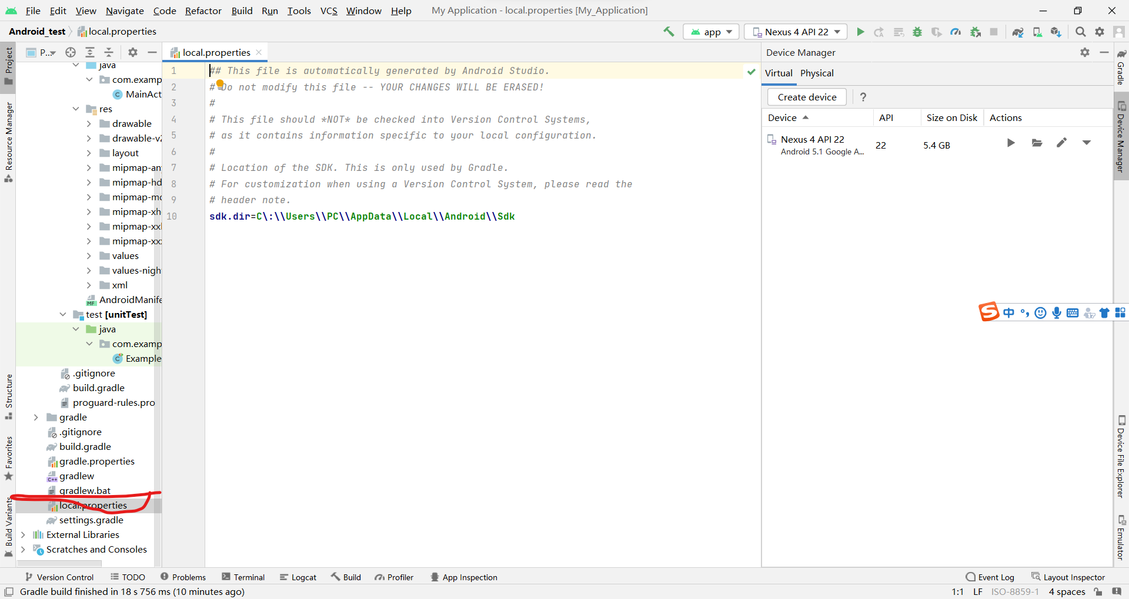This screenshot has height=599, width=1129.
Task: Open the Terminal tool window
Action: click(243, 577)
